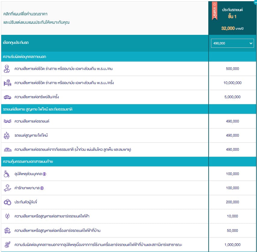This screenshot has width=257, height=252.
Task: Click 100,000 value for อุบัติเหตุส่วนบุคคล
Action: coord(232,174)
